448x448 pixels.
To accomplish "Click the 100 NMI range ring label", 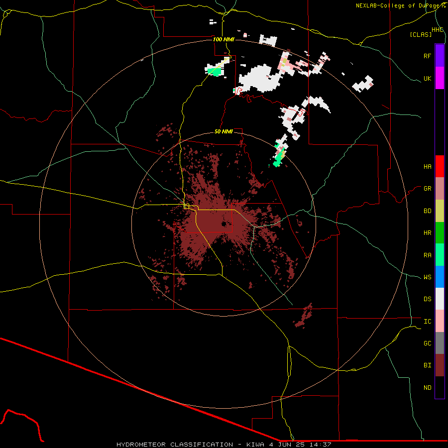I will point(224,39).
